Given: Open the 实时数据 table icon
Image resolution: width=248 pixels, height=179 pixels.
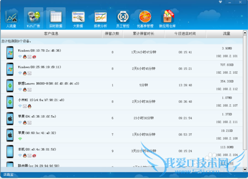Looking at the screenshot, I should [x=56, y=18].
